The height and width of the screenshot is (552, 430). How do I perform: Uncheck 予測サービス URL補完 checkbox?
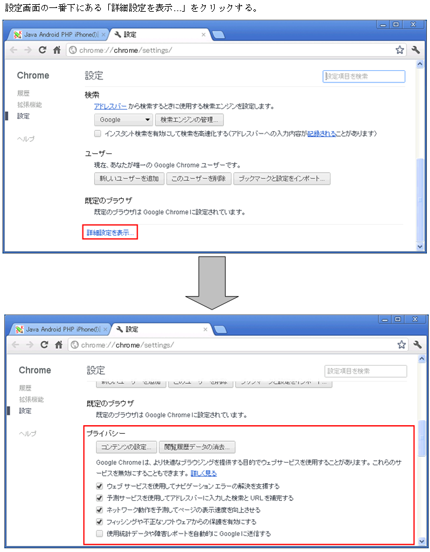[99, 498]
